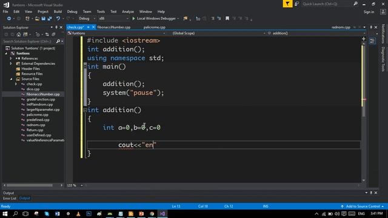This screenshot has height=218, width=388.
Task: Click the Solution Explorer Home icon
Action: 19,35
